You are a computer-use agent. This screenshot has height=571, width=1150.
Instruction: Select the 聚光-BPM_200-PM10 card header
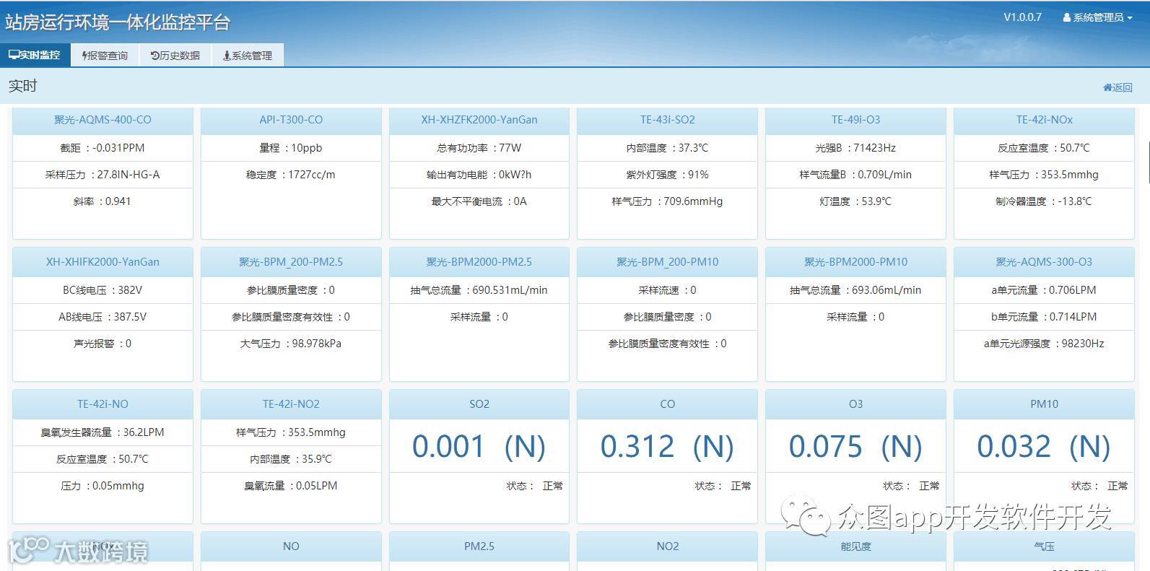667,262
